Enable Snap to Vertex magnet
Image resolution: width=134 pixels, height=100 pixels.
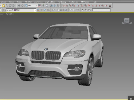92,6
